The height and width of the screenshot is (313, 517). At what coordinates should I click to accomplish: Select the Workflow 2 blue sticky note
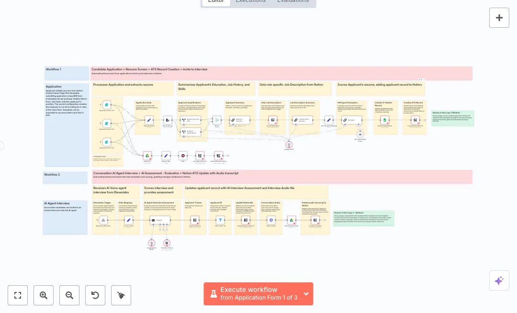[65, 178]
